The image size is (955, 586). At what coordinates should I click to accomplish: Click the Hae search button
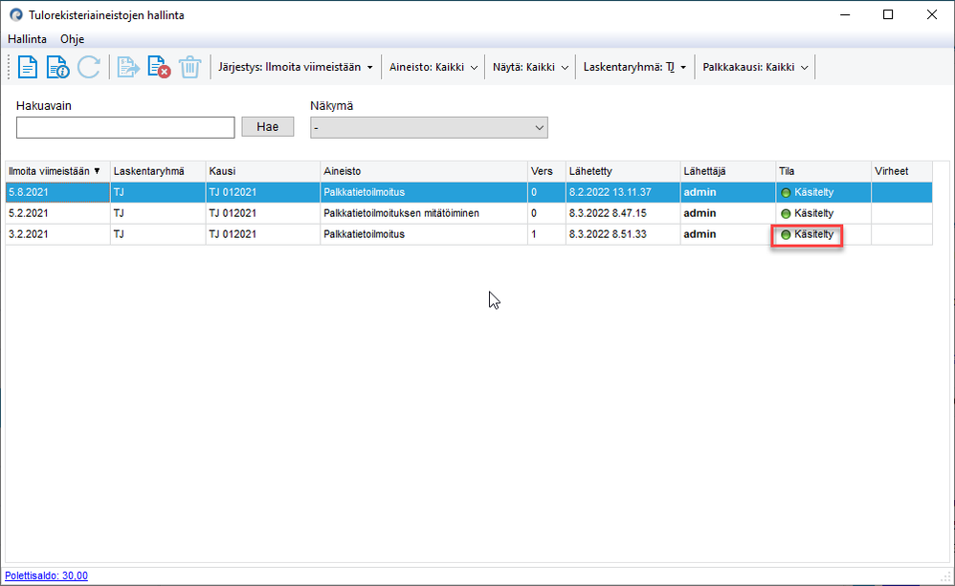tap(267, 126)
